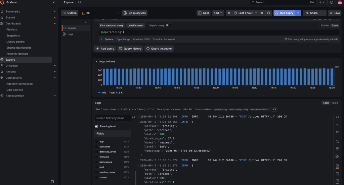Collapse the Logs volume panel
Screen dimensions: 344x185
(x=96, y=62)
